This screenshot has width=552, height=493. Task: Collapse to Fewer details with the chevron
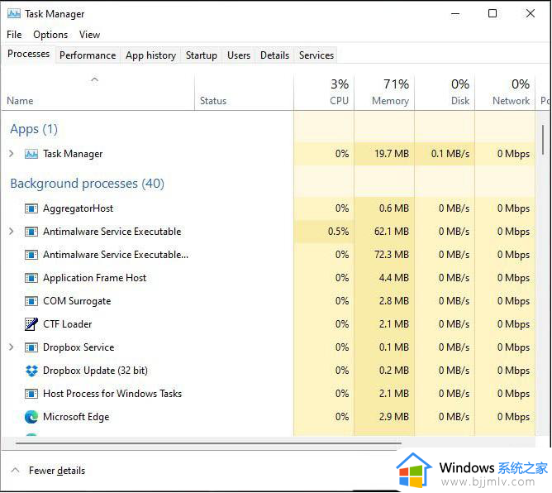click(x=15, y=470)
